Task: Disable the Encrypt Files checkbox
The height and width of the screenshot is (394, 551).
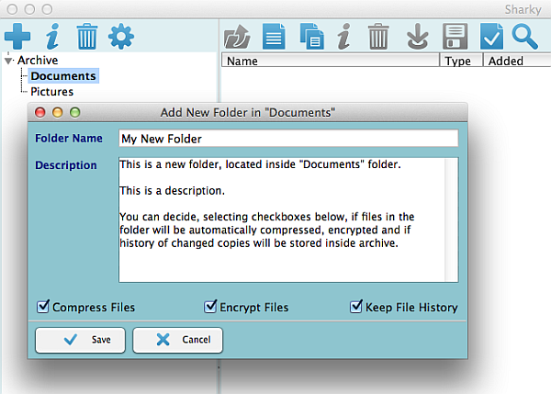Action: tap(211, 307)
